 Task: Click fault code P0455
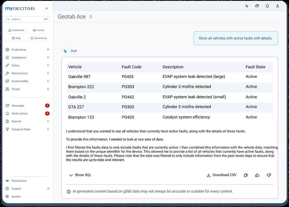coord(128,77)
